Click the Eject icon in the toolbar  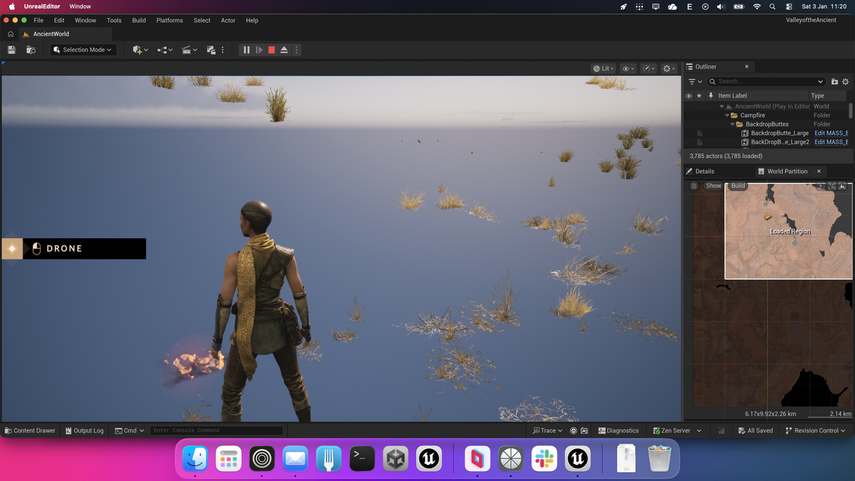tap(283, 49)
